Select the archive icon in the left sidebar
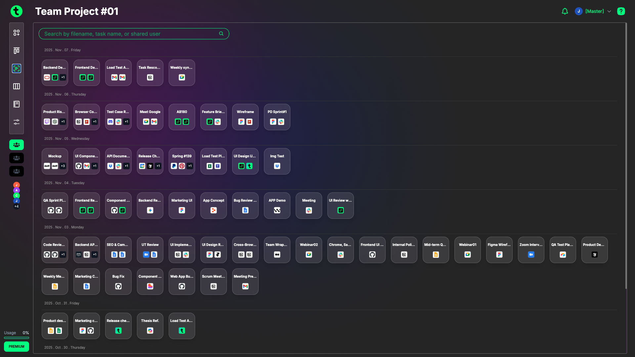The height and width of the screenshot is (357, 635). tap(17, 51)
